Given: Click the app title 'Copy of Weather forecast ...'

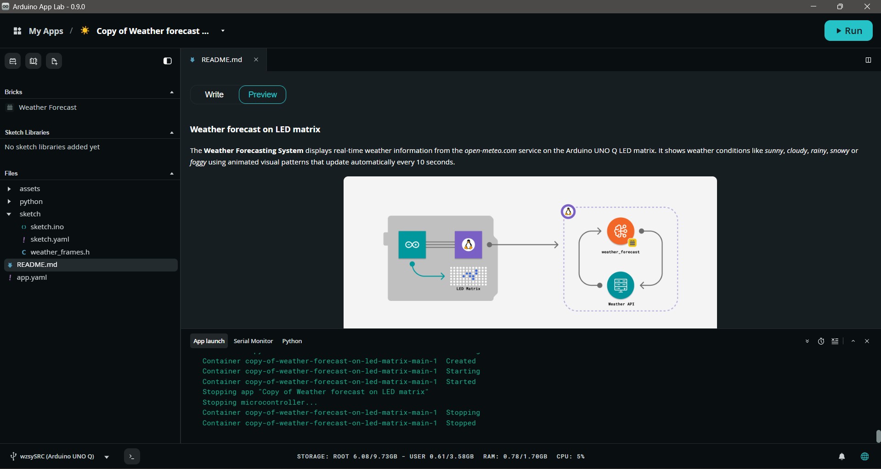Looking at the screenshot, I should click(x=152, y=31).
